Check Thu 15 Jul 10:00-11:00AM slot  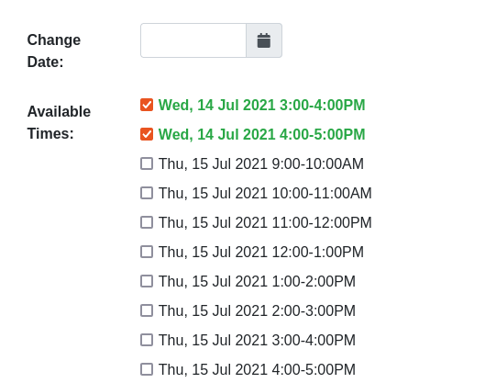tap(147, 193)
